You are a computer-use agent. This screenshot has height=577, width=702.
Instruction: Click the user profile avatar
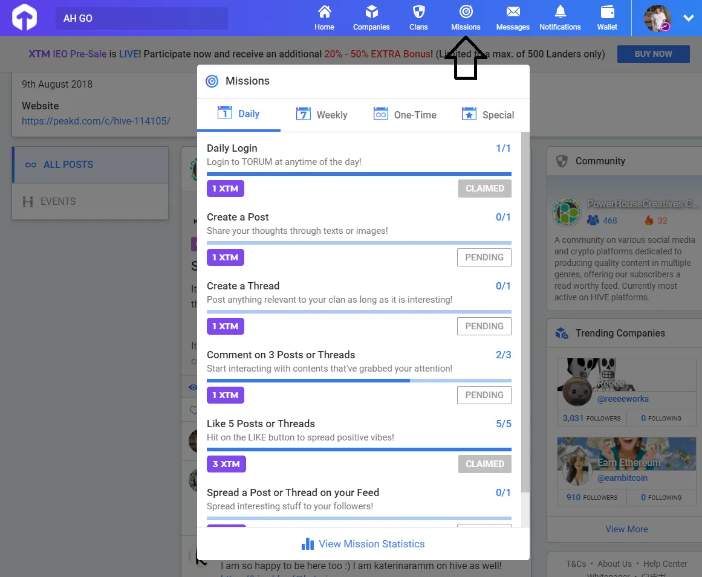click(x=657, y=18)
